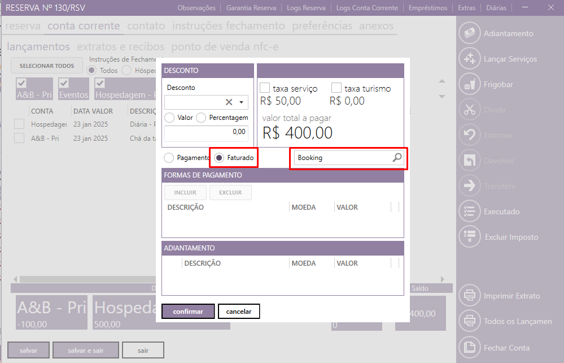Tick the taxa turismo checkbox
This screenshot has height=363, width=564.
click(x=336, y=88)
